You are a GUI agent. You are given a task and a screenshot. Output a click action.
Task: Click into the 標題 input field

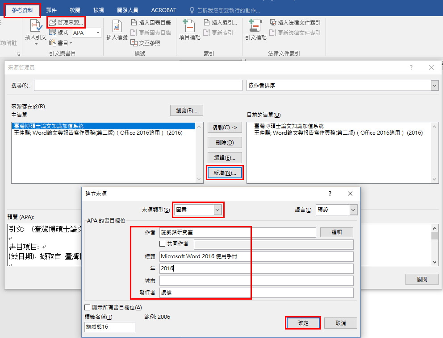pos(256,256)
